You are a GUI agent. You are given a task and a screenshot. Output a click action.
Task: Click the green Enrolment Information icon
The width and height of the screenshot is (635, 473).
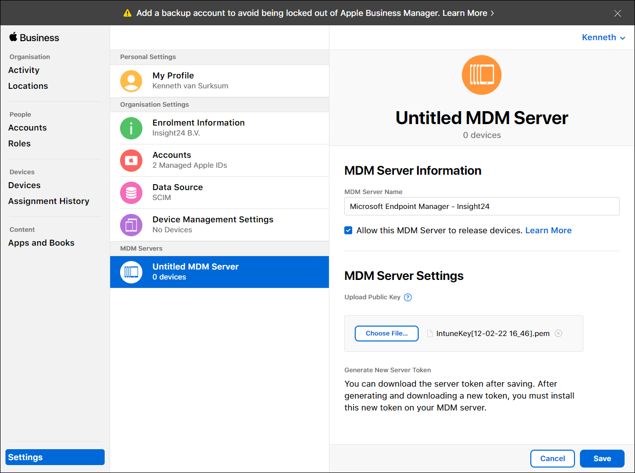coord(131,128)
